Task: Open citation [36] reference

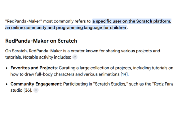Action: pos(27,90)
